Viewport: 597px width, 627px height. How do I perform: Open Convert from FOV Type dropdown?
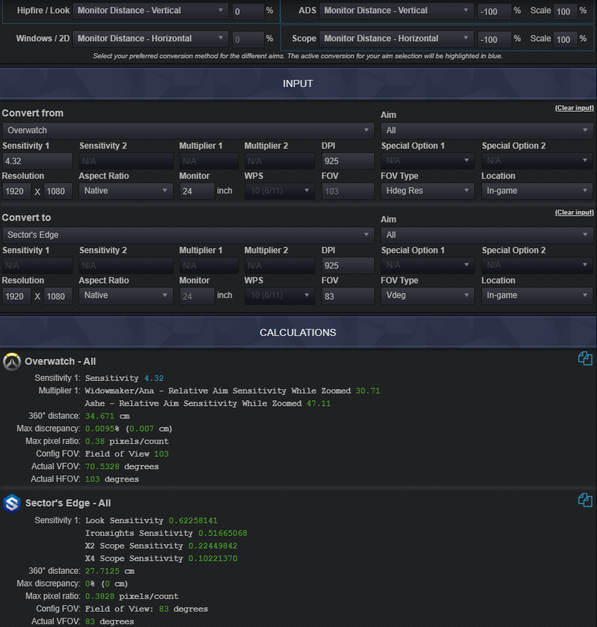click(427, 191)
